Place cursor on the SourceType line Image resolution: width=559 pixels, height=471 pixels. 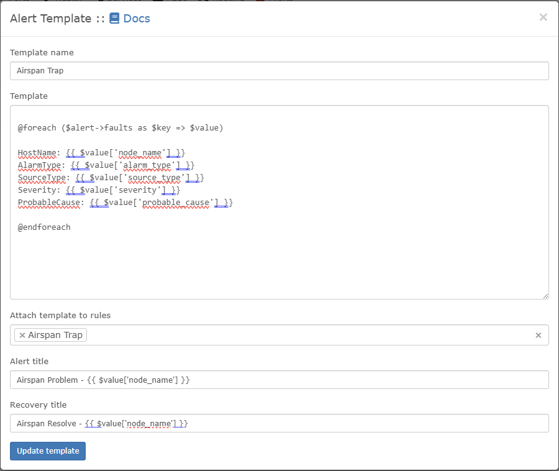tap(111, 178)
